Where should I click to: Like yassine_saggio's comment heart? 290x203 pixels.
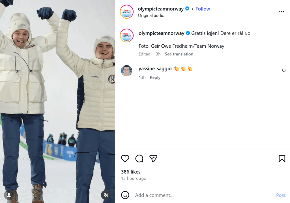click(x=284, y=70)
